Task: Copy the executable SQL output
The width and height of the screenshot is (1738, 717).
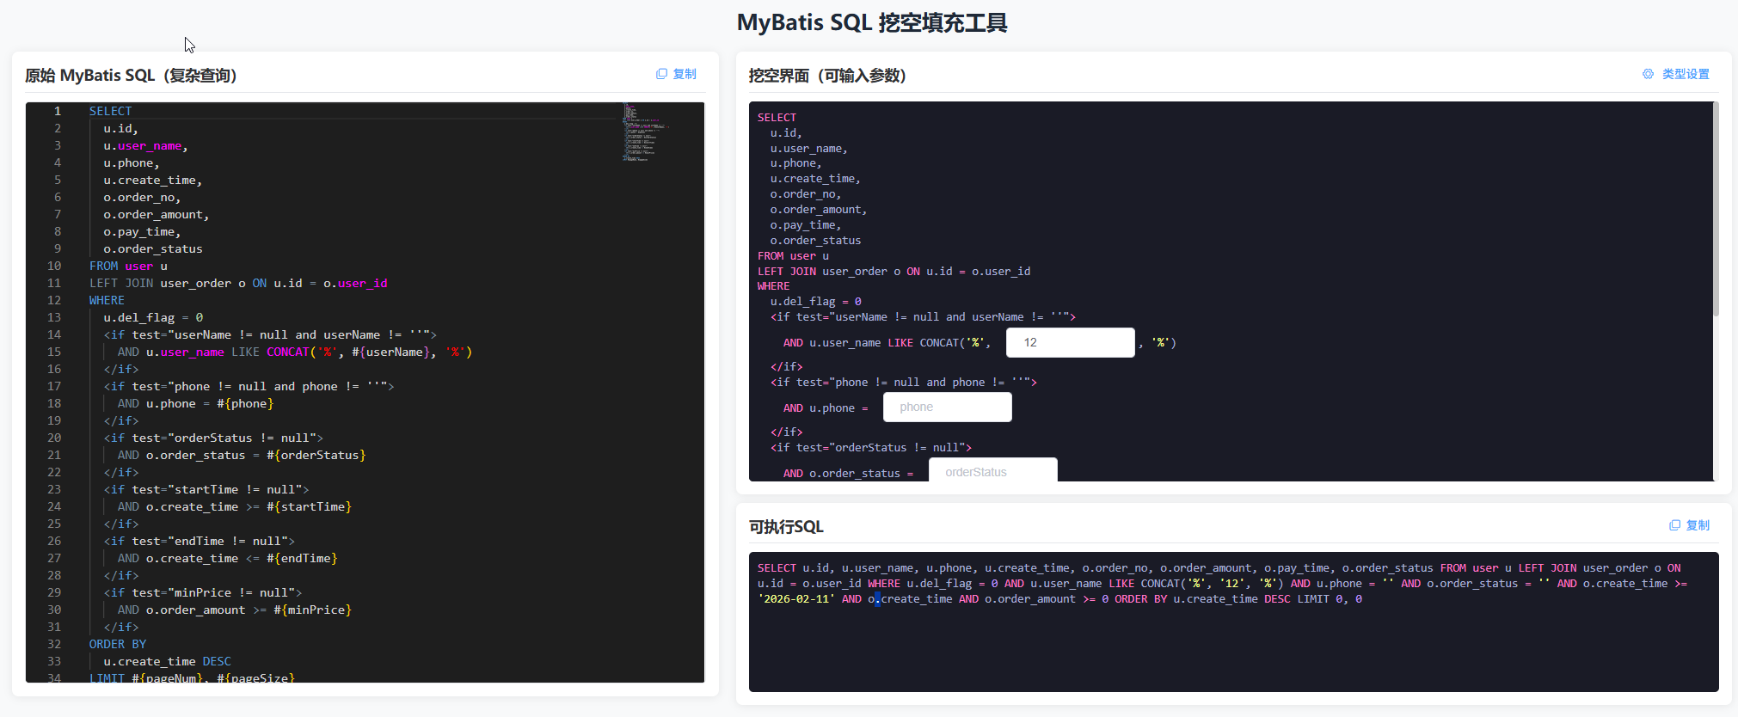Action: click(1689, 525)
